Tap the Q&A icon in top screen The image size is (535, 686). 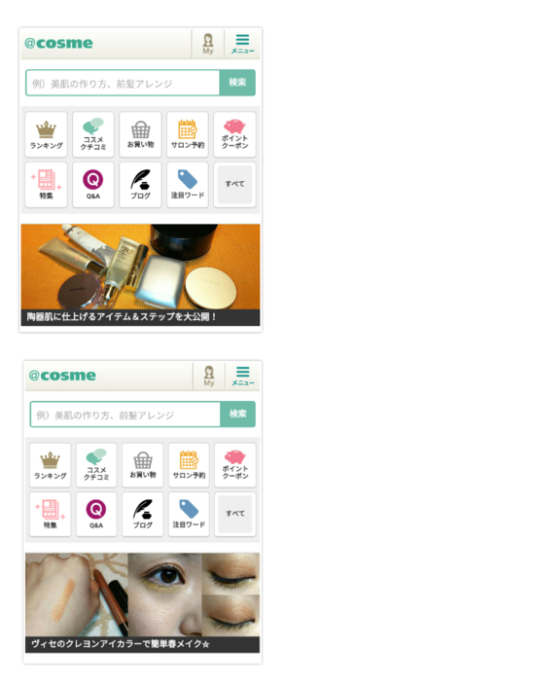click(93, 185)
